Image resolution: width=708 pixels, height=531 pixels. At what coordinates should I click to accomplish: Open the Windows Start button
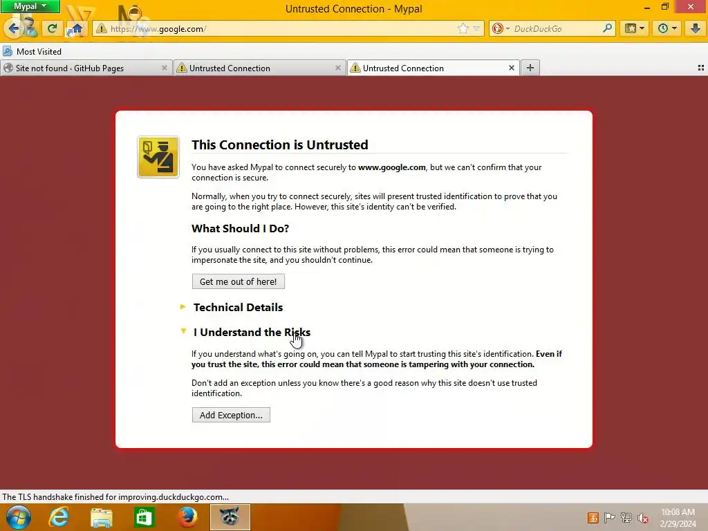[x=18, y=517]
